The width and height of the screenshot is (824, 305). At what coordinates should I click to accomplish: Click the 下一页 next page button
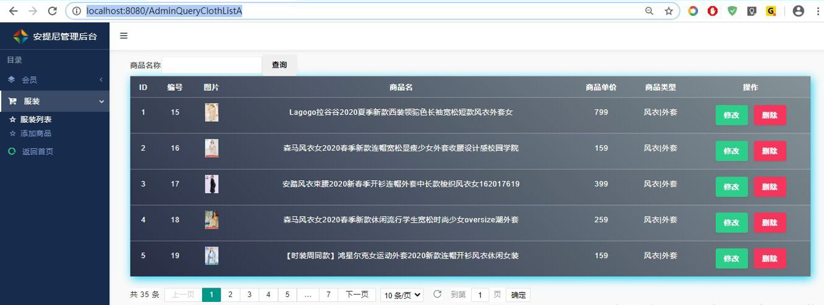point(357,295)
